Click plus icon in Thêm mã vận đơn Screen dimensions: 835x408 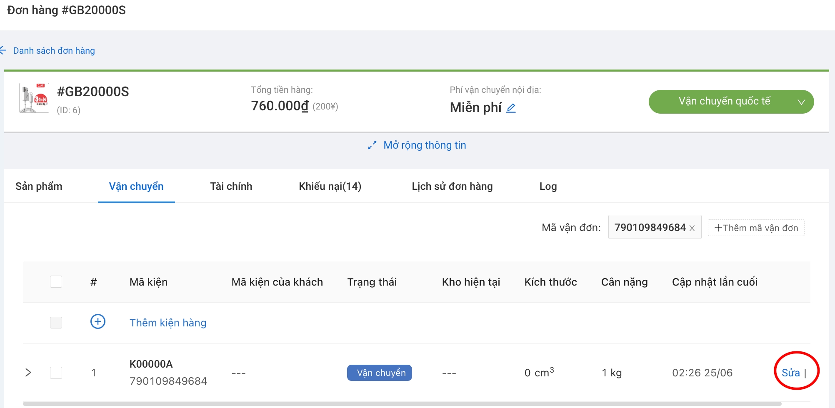(x=718, y=228)
